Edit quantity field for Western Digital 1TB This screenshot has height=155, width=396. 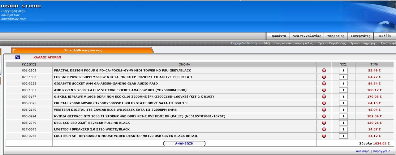click(343, 110)
